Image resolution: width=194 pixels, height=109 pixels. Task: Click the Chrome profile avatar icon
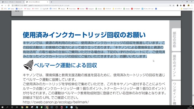[189, 5]
